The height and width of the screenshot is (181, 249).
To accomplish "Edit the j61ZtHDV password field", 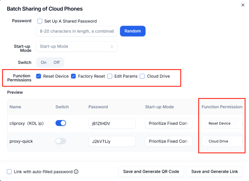I will pyautogui.click(x=112, y=123).
